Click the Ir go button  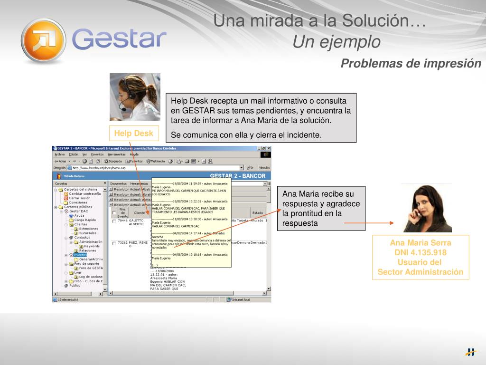(x=250, y=168)
